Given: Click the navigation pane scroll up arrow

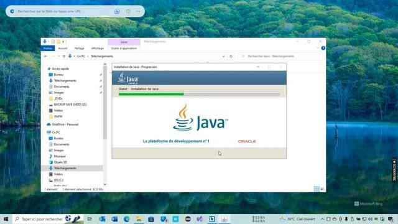Looking at the screenshot, I should (105, 65).
